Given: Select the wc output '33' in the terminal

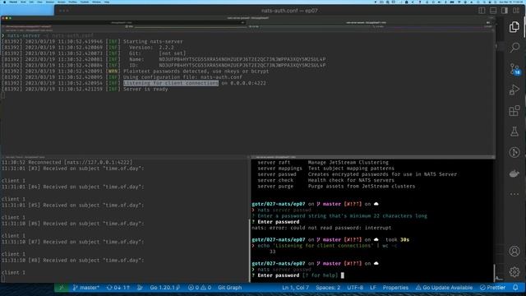Looking at the screenshot, I should 272,252.
